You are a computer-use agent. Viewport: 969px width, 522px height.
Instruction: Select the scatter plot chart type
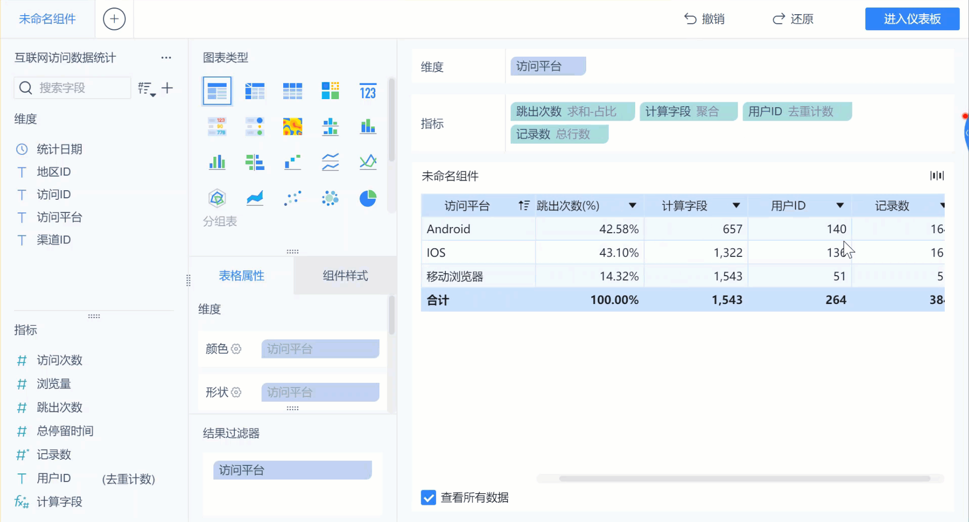[x=292, y=198]
